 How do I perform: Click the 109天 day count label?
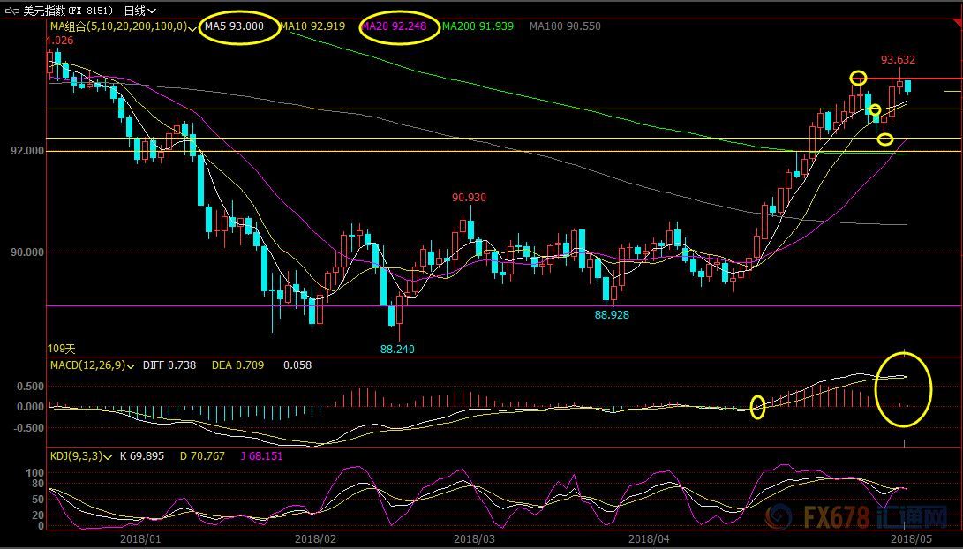[63, 349]
